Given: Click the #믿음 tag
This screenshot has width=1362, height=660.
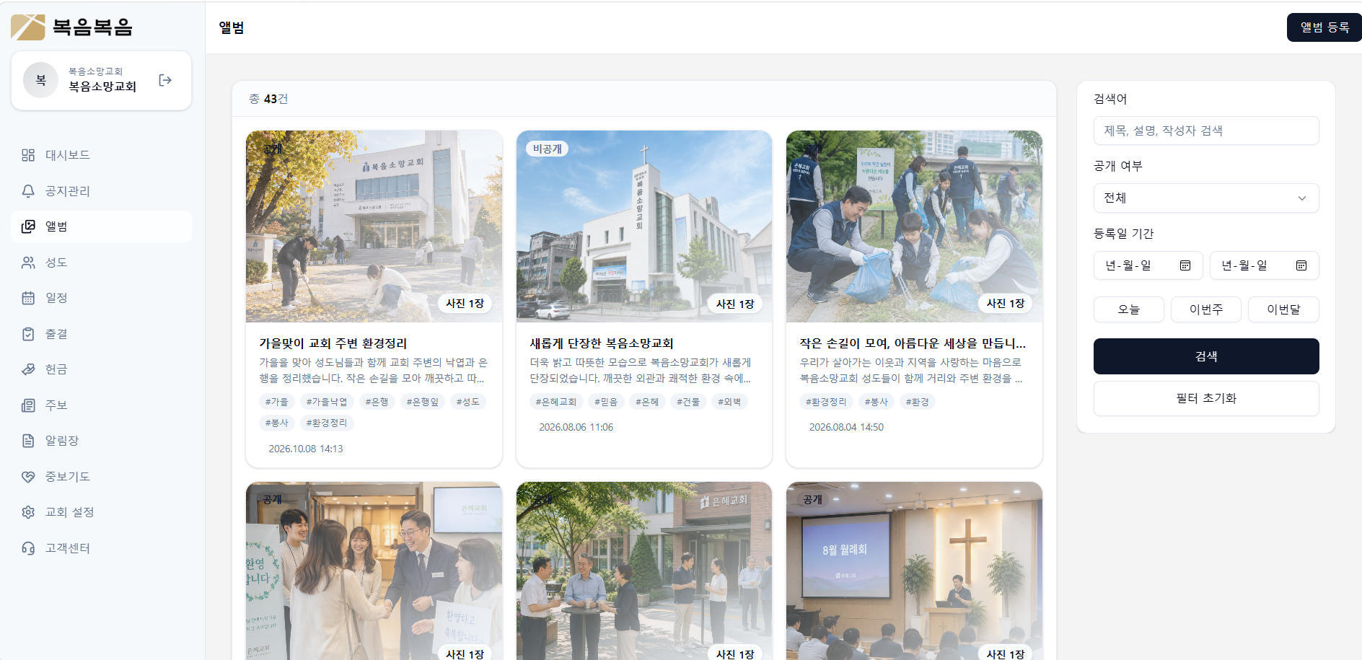Looking at the screenshot, I should tap(606, 402).
